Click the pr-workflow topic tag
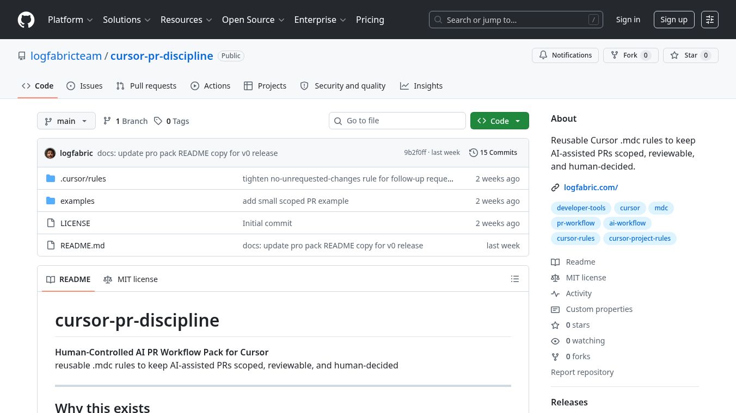The width and height of the screenshot is (736, 413). point(575,223)
